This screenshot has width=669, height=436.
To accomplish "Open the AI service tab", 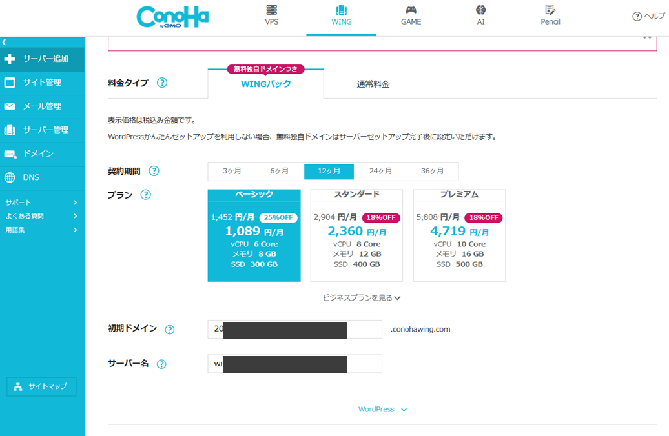I will tap(481, 15).
